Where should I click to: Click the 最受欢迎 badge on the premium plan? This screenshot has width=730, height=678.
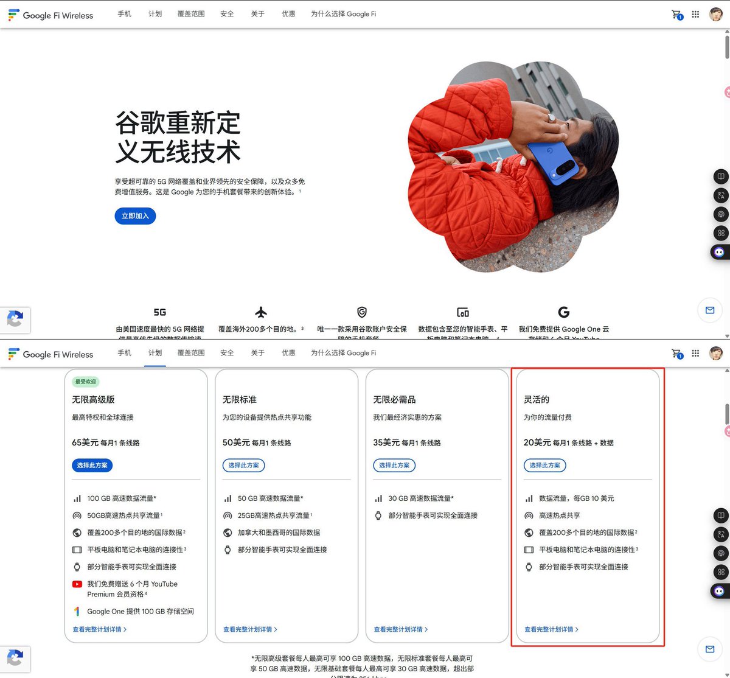pyautogui.click(x=86, y=382)
